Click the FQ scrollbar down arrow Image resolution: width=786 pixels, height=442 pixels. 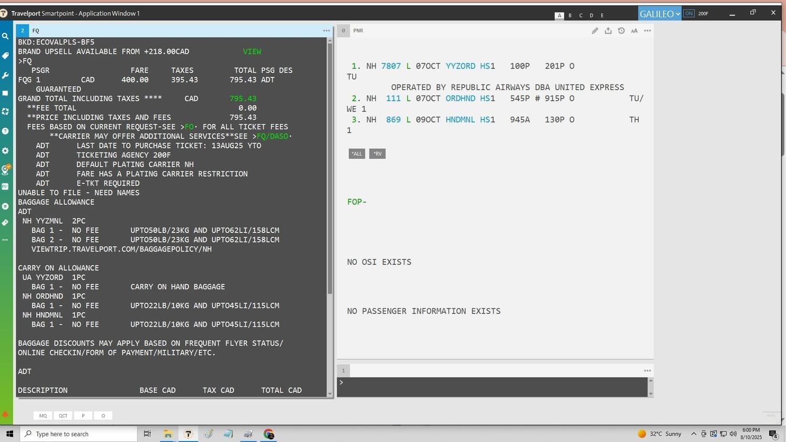[330, 394]
